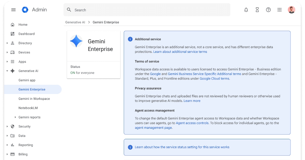The width and height of the screenshot is (305, 160).
Task: Collapse the Generative AI section
Action: pyautogui.click(x=7, y=71)
